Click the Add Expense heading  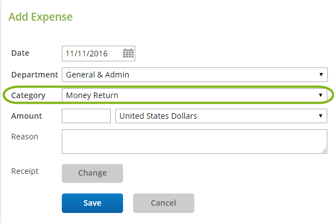41,17
